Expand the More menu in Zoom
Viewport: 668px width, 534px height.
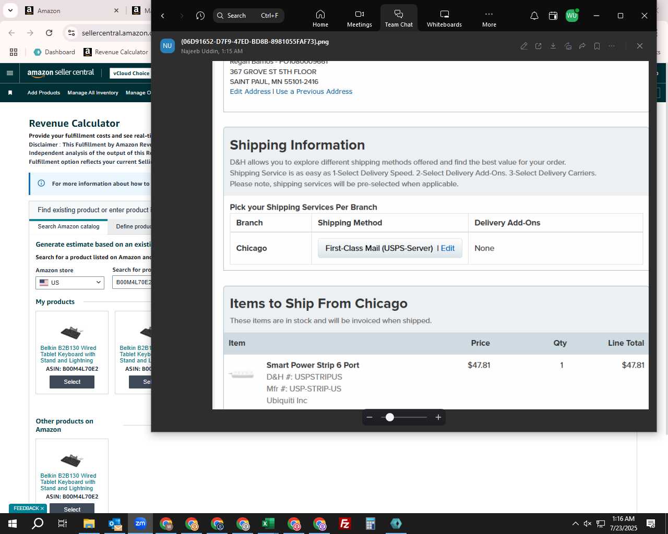[x=489, y=18]
